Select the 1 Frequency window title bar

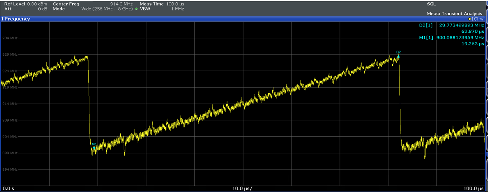click(16, 19)
